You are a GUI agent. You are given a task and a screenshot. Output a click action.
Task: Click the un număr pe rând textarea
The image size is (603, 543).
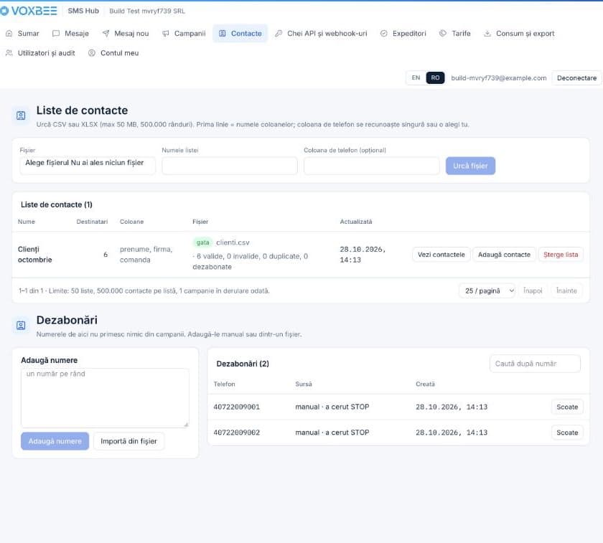(x=105, y=398)
